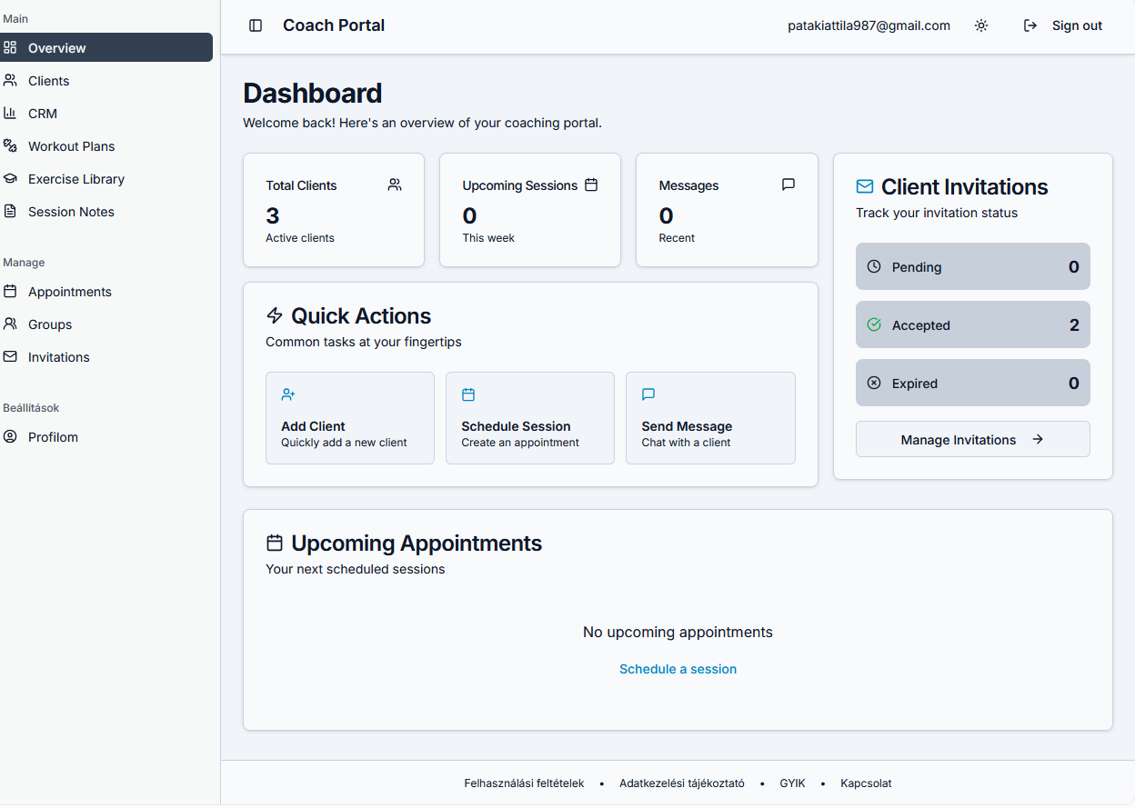Collapse the sidebar using the panel toggle
This screenshot has height=808, width=1135.
coord(256,25)
